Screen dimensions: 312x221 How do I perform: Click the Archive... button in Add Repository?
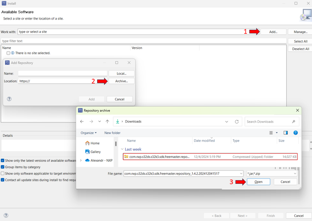tap(121, 81)
